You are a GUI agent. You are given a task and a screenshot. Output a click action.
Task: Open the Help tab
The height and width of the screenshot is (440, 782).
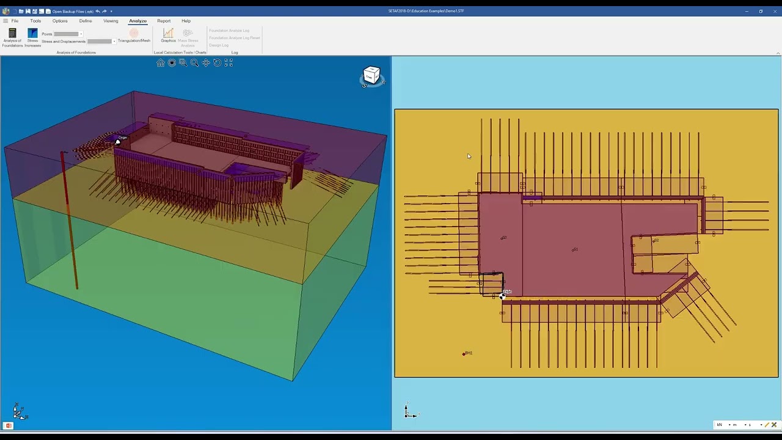point(186,21)
